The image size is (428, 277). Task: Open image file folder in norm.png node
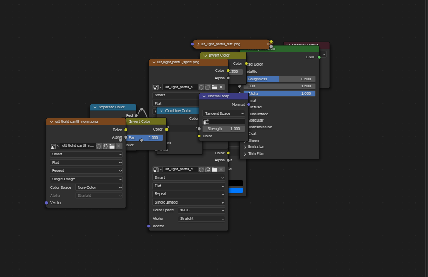tap(112, 146)
